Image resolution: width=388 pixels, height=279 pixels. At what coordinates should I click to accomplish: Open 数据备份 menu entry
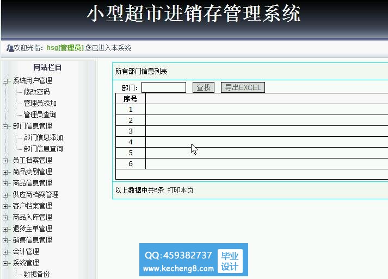pyautogui.click(x=36, y=274)
